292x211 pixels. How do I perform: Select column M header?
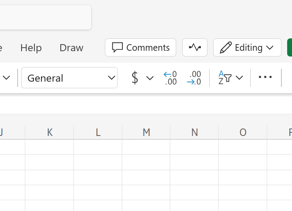tap(146, 132)
